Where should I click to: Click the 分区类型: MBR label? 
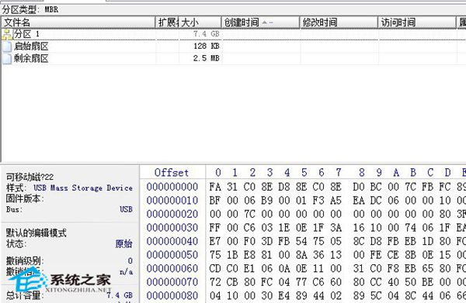click(x=30, y=9)
